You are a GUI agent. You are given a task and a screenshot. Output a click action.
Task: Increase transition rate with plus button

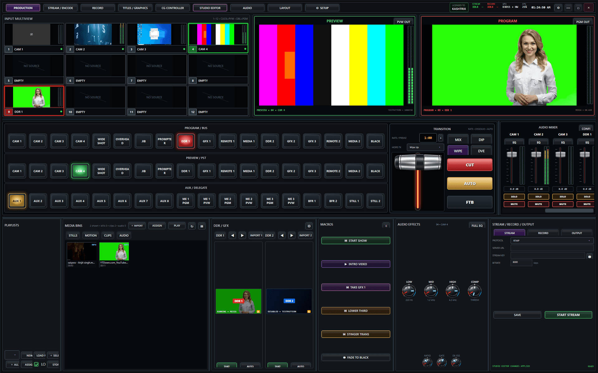440,138
